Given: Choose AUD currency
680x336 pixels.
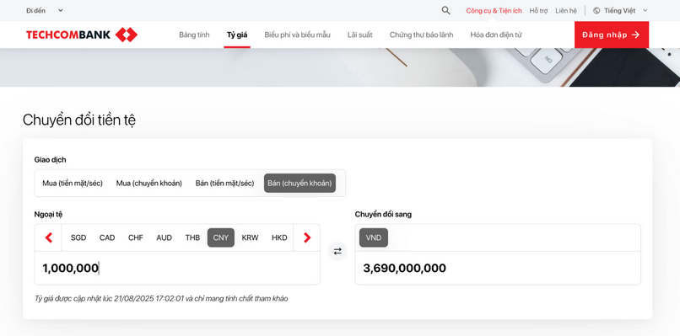Looking at the screenshot, I should pyautogui.click(x=165, y=237).
